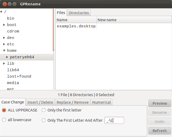
Task: Click the Rename button
Action: (160, 113)
